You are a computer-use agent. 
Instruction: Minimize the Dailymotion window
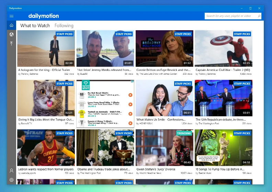tap(242, 8)
